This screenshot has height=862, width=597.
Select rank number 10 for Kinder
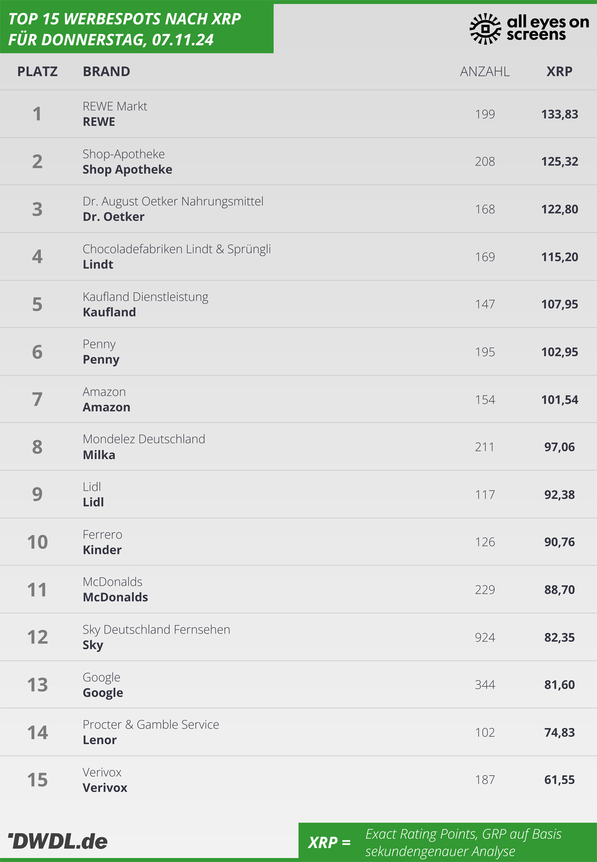[37, 542]
